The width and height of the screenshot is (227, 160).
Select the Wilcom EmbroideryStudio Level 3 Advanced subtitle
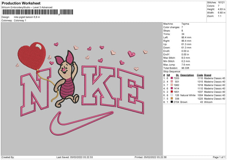point(27,8)
